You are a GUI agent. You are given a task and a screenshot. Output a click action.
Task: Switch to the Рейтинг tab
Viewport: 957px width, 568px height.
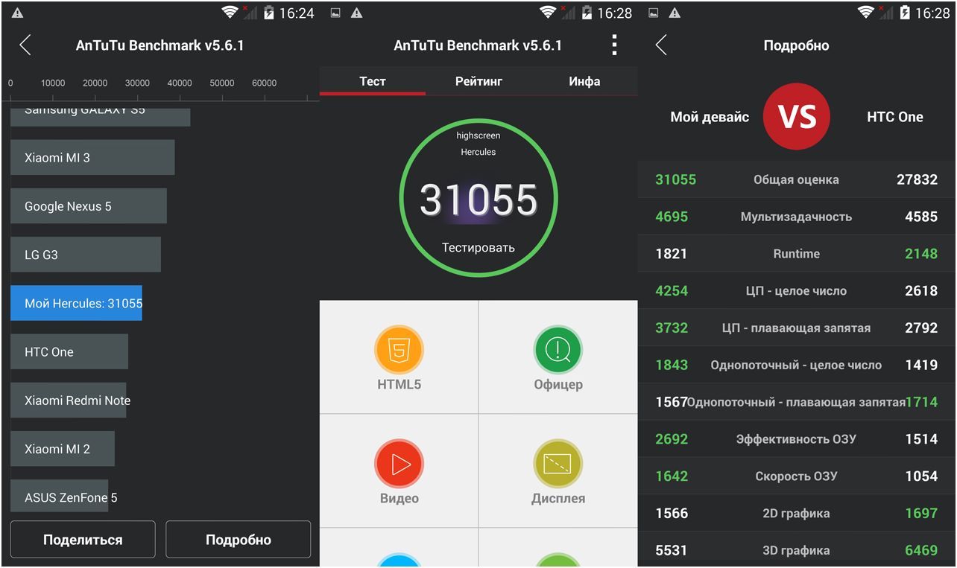479,81
